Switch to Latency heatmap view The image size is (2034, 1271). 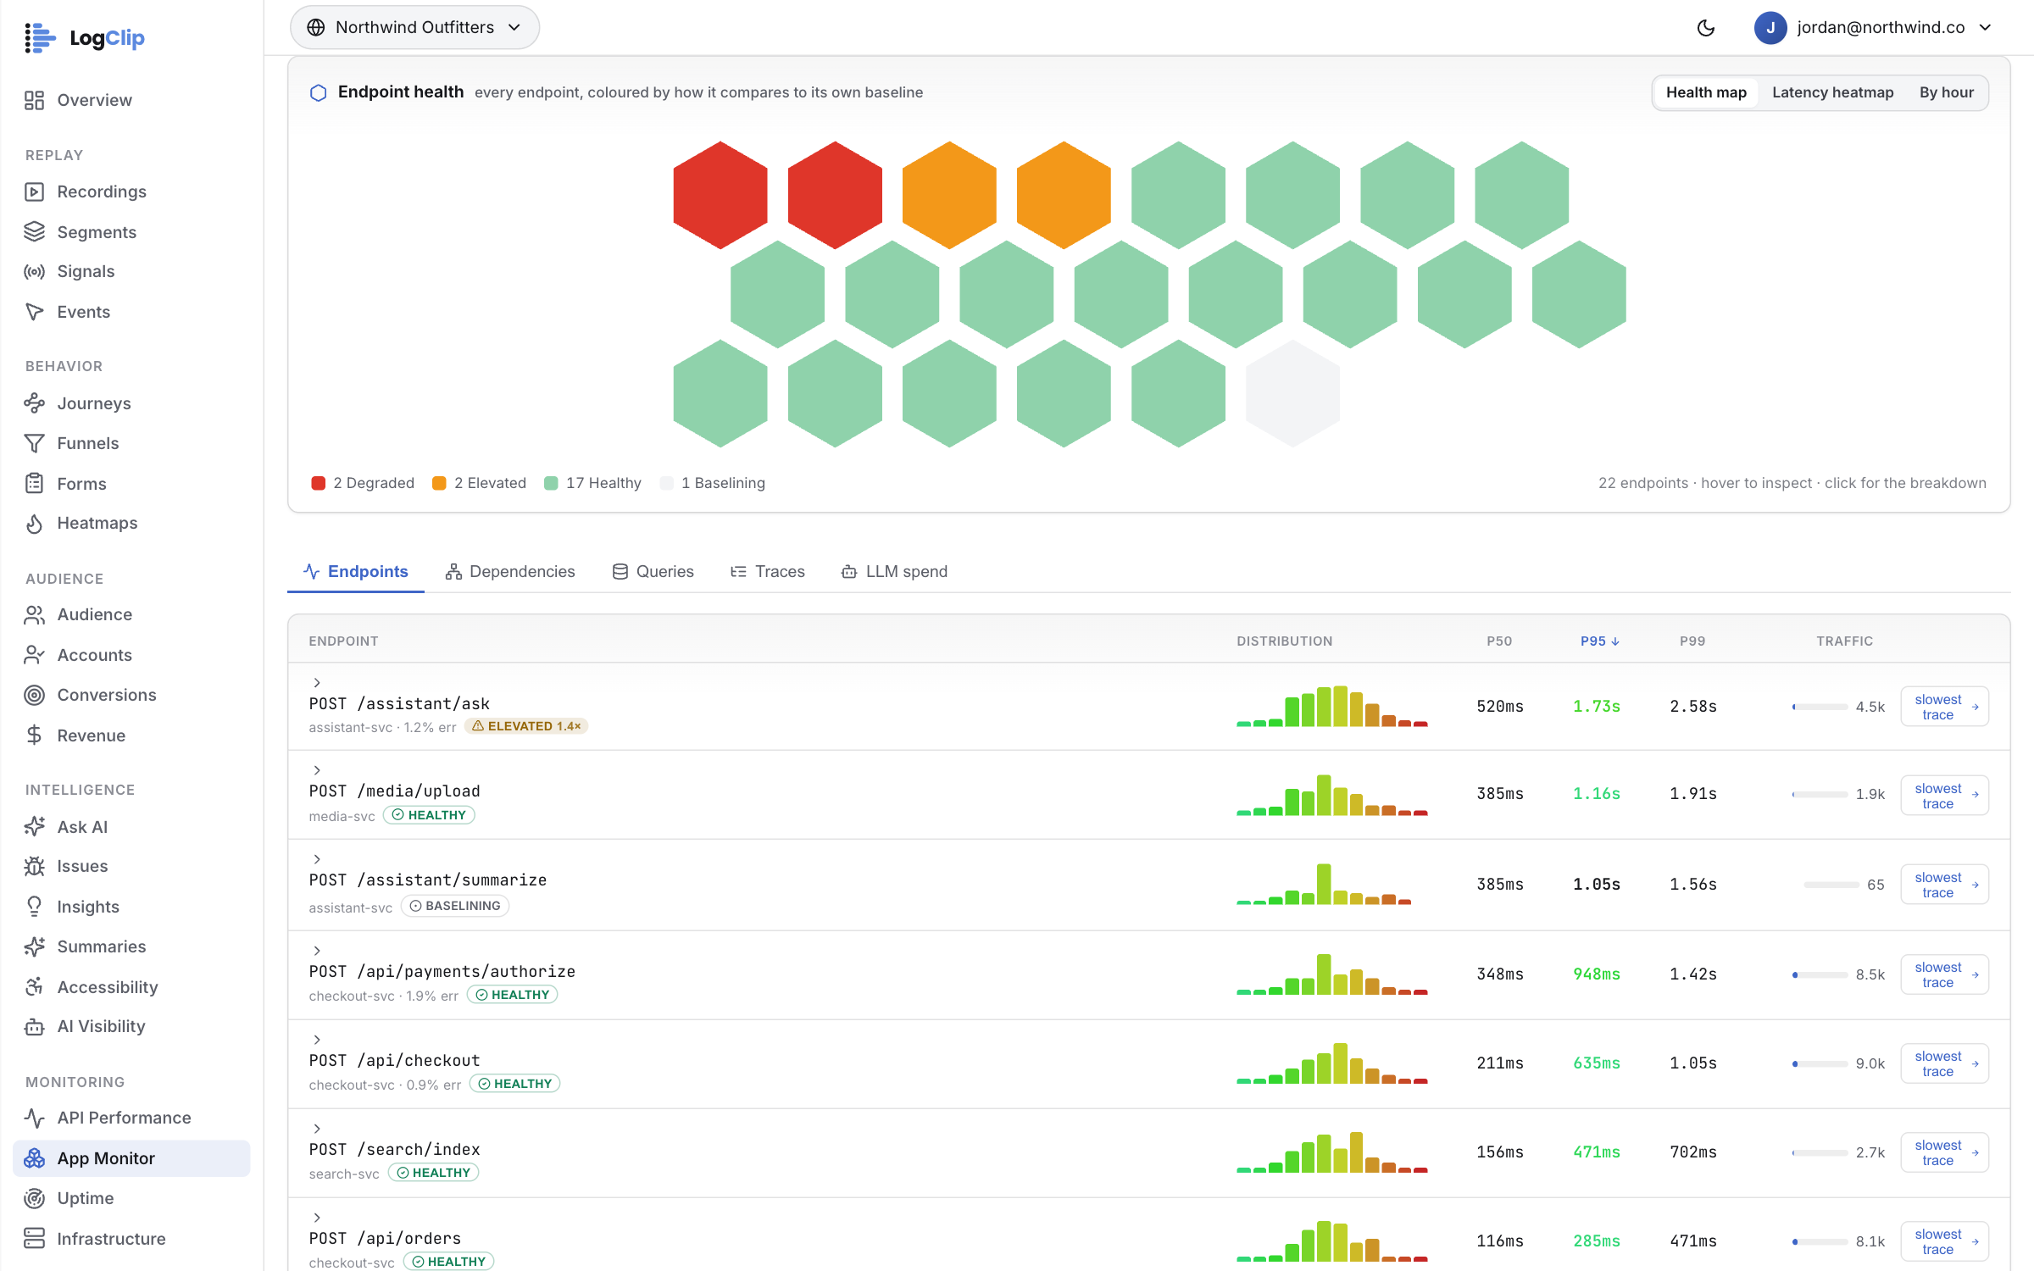1832,92
